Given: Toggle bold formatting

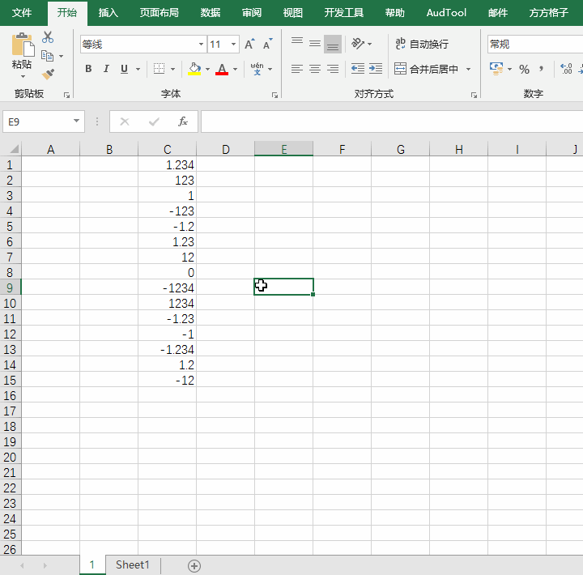Looking at the screenshot, I should point(88,69).
